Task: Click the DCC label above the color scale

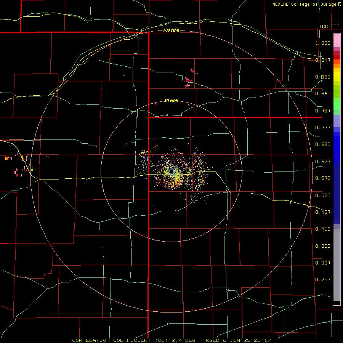Action: pyautogui.click(x=335, y=23)
